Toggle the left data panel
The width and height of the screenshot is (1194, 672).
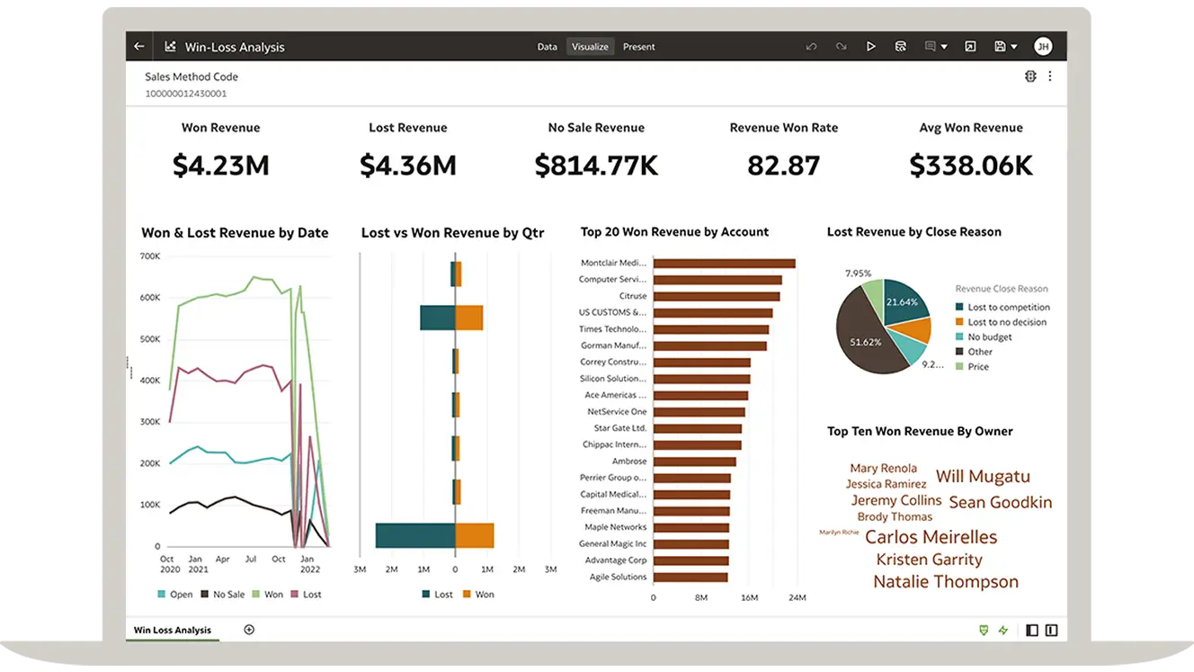(x=1032, y=631)
